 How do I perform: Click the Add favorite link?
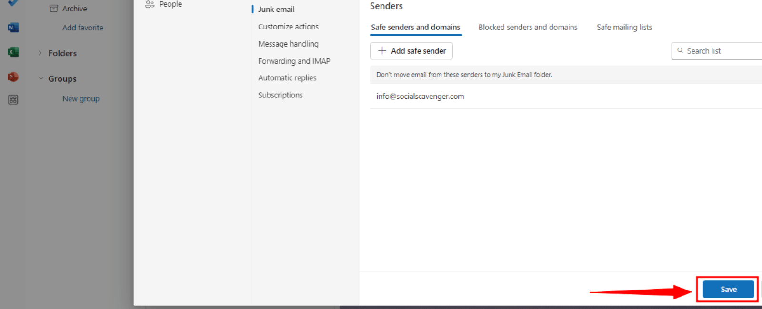(83, 28)
